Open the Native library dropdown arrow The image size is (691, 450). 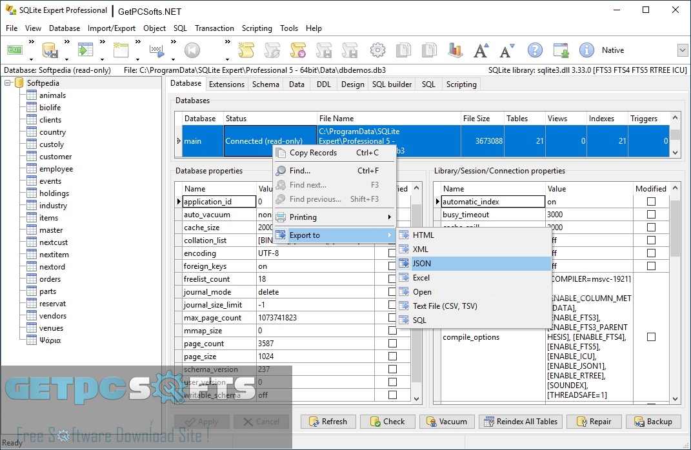pos(682,50)
